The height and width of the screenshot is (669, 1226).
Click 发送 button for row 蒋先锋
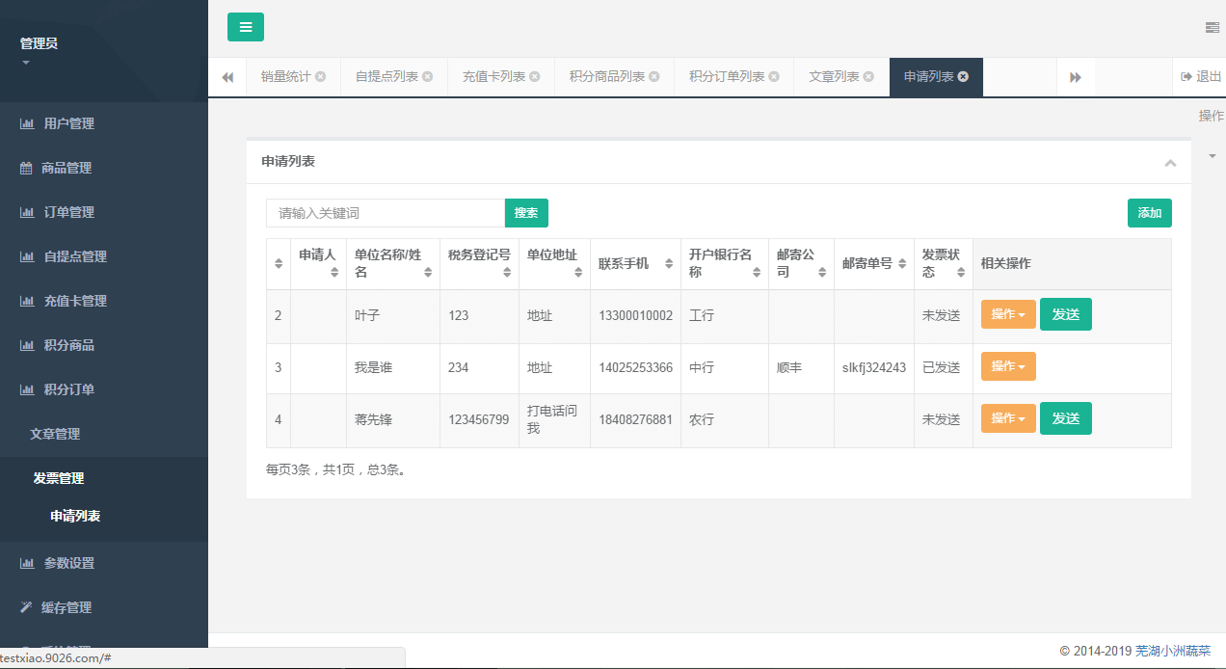point(1065,418)
